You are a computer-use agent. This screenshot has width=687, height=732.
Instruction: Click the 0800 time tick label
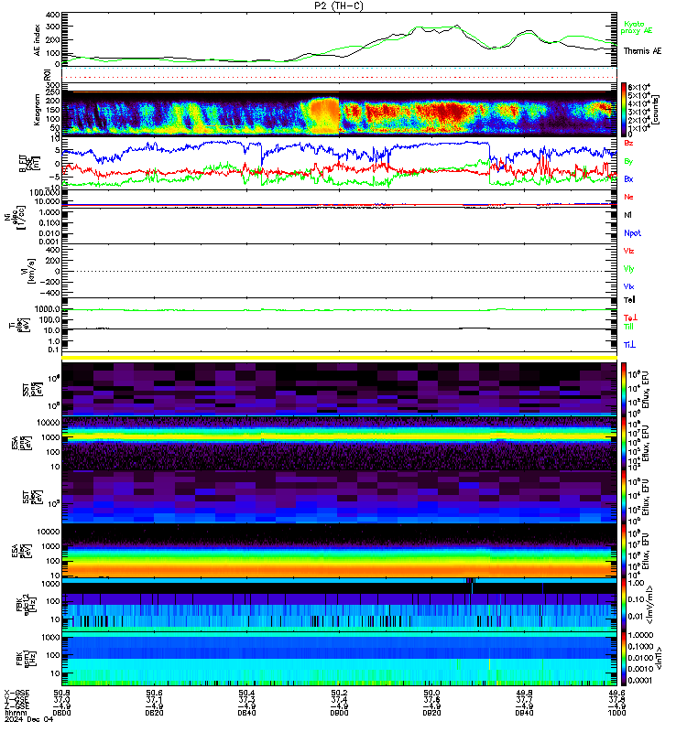(x=61, y=713)
